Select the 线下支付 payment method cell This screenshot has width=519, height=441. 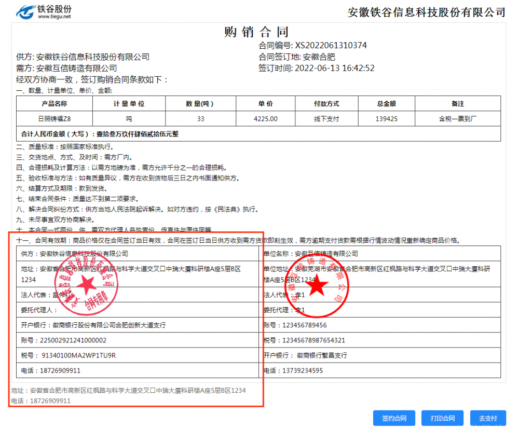(x=326, y=119)
